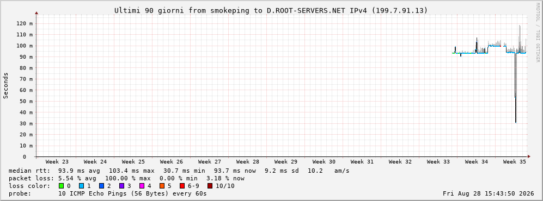543x201 pixels.
Task: Click the deep latency dip spike in Week 35
Action: [x=516, y=104]
